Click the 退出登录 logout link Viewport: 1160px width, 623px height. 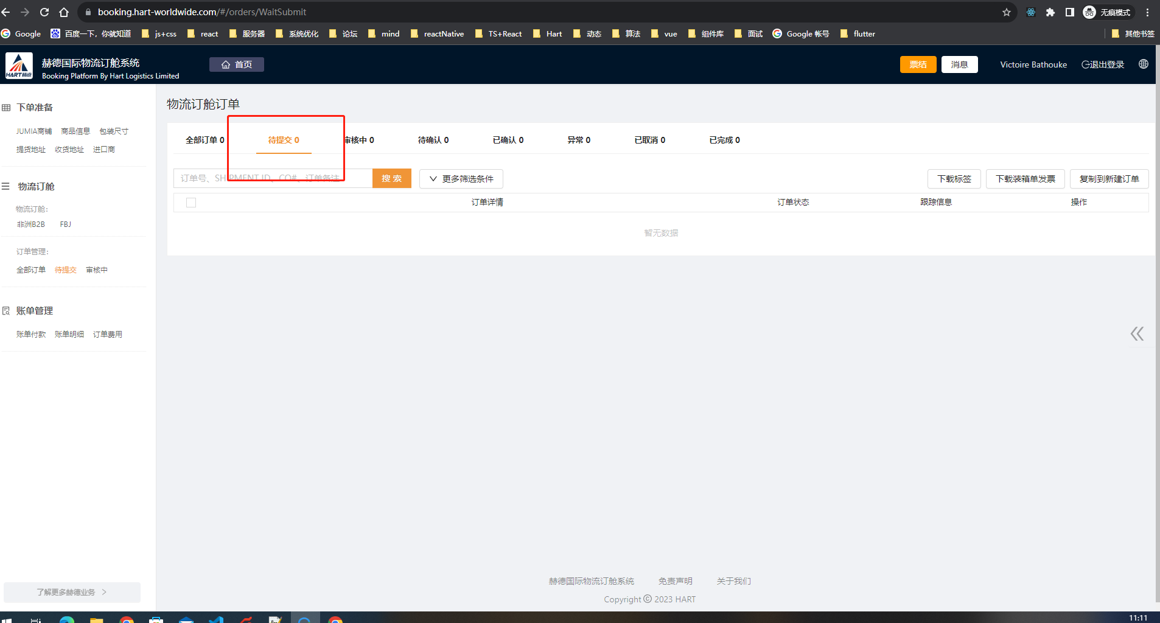tap(1103, 64)
